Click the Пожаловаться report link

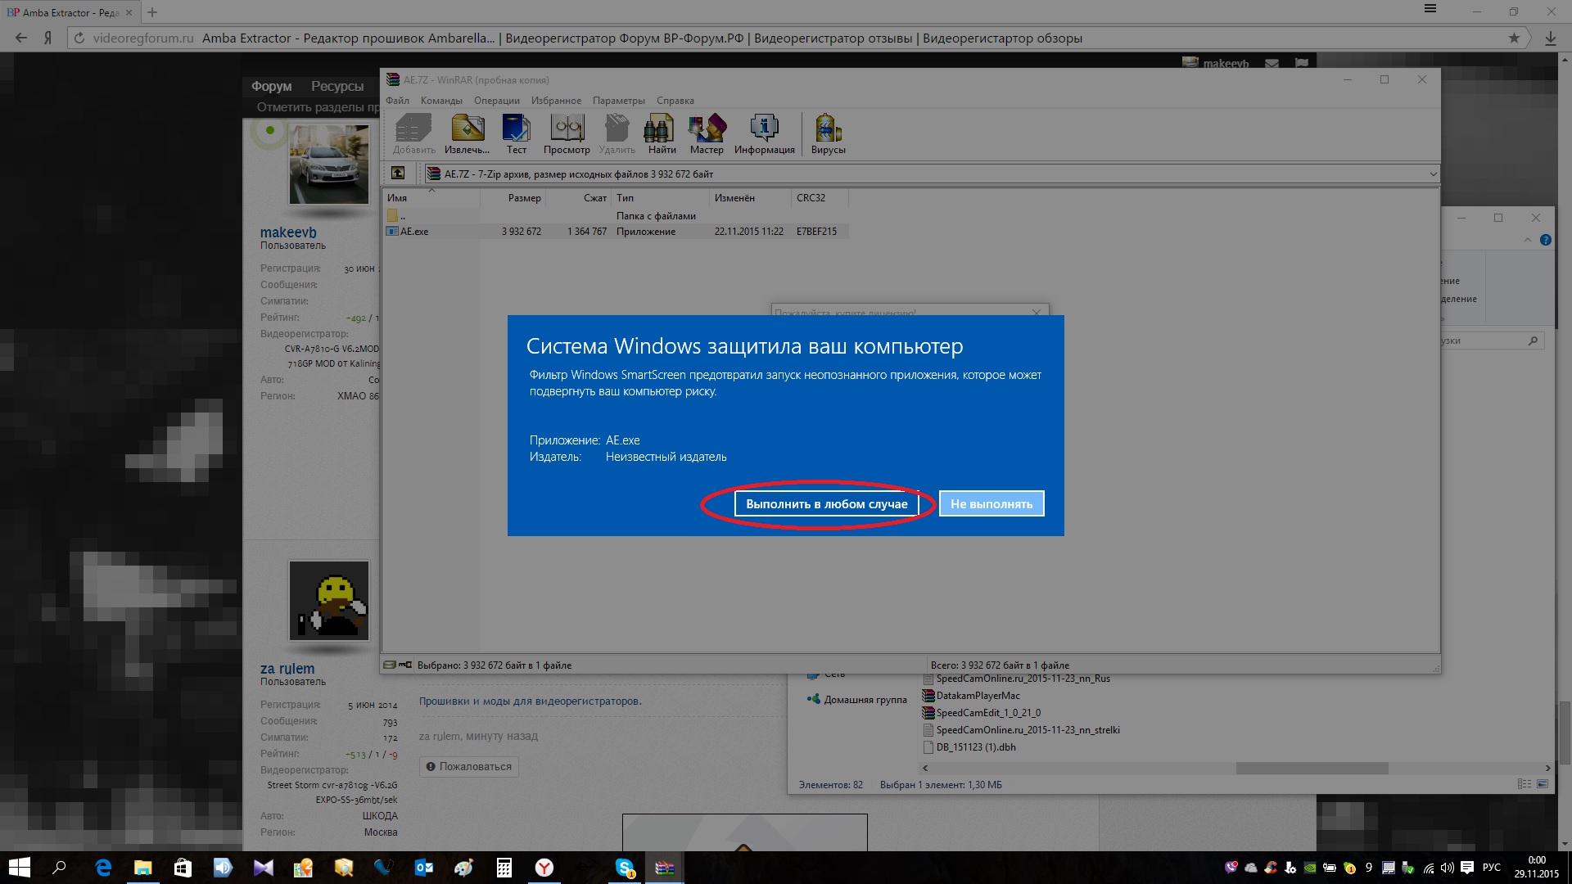(469, 767)
